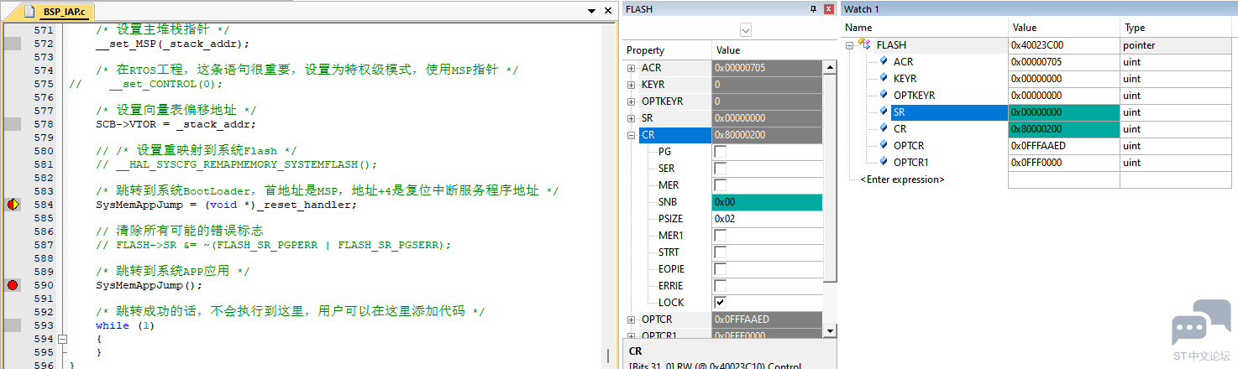Collapse the while block fold at line 594

pos(61,339)
